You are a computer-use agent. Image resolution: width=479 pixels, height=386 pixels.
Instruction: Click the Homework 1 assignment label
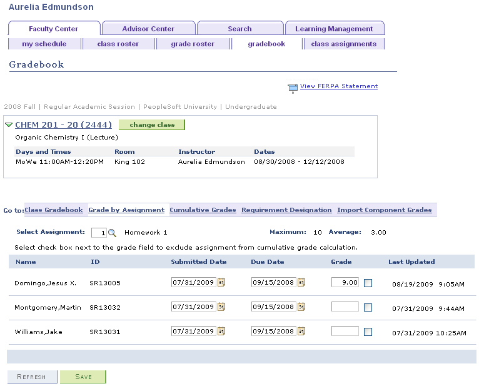(146, 233)
